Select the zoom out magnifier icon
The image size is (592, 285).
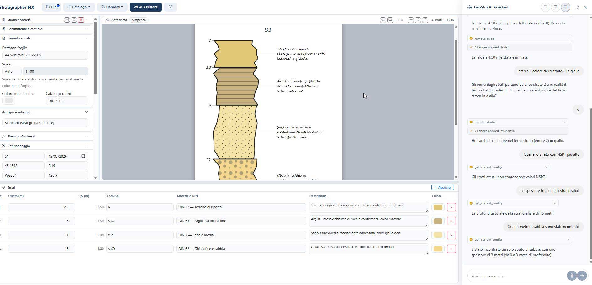(x=390, y=20)
